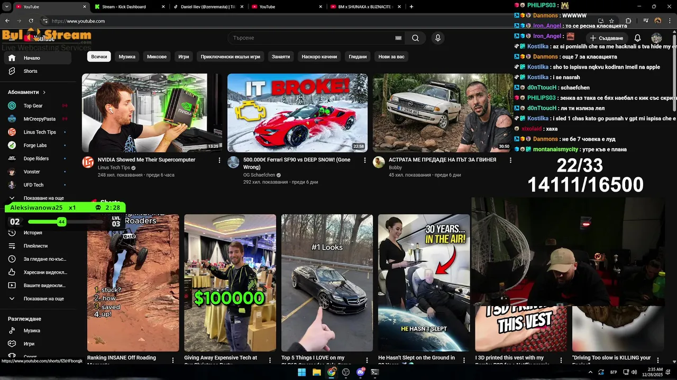Open Харесани видеоклипове liked videos
Screen dimensions: 677x380
tap(37, 272)
